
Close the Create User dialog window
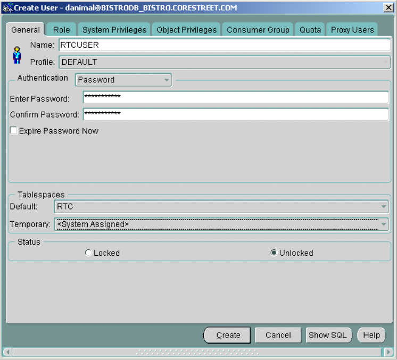[x=389, y=7]
